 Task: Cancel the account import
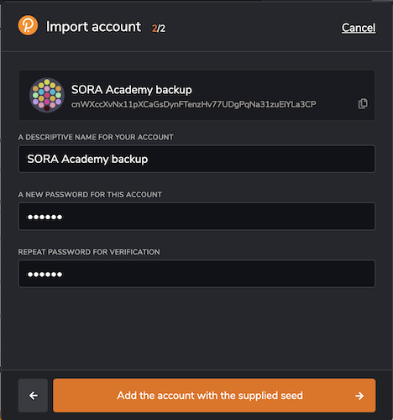click(x=359, y=28)
